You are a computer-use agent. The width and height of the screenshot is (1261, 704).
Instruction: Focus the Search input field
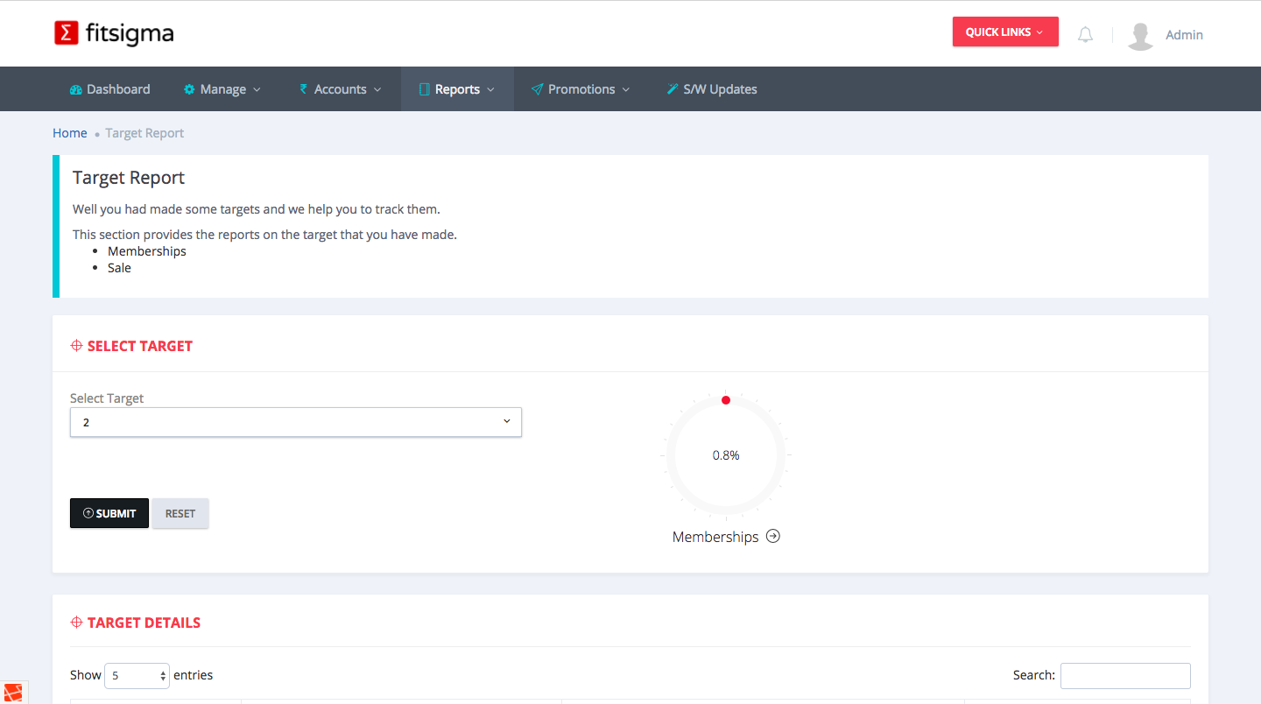[1125, 675]
